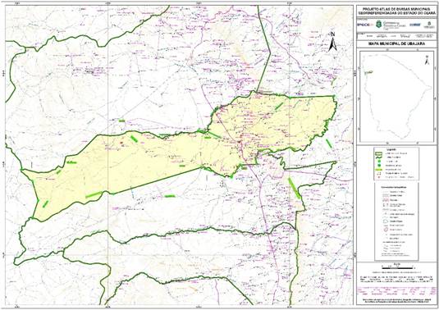Click the Projeto Atlas header title
This screenshot has height=310, width=439.
pyautogui.click(x=396, y=11)
